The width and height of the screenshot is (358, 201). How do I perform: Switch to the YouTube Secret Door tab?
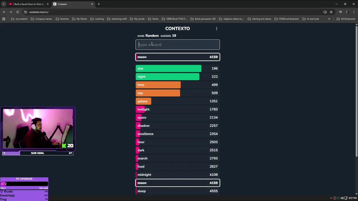pos(28,4)
